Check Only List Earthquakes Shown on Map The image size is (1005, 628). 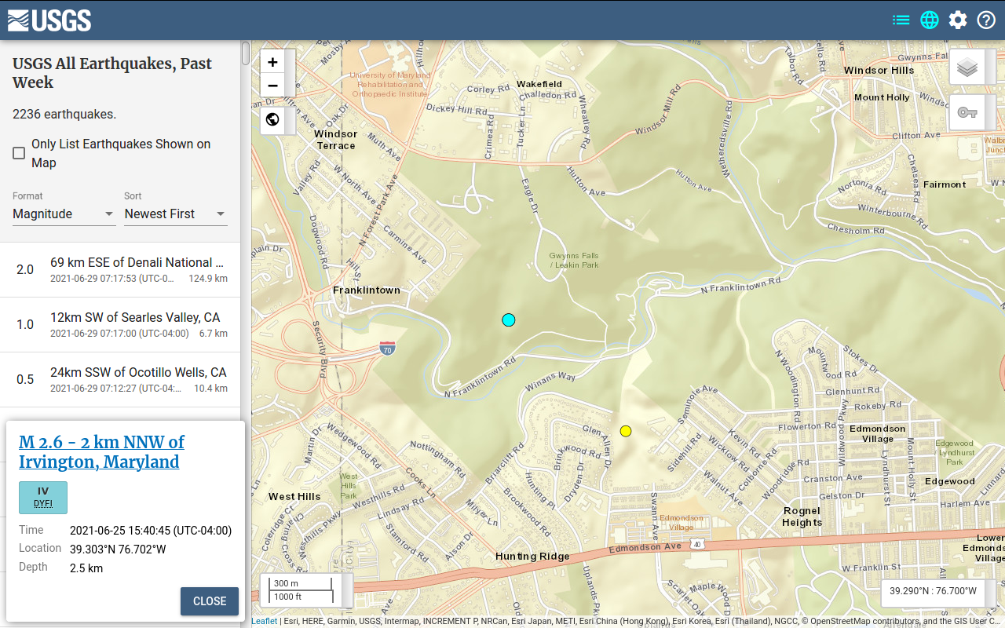click(19, 153)
